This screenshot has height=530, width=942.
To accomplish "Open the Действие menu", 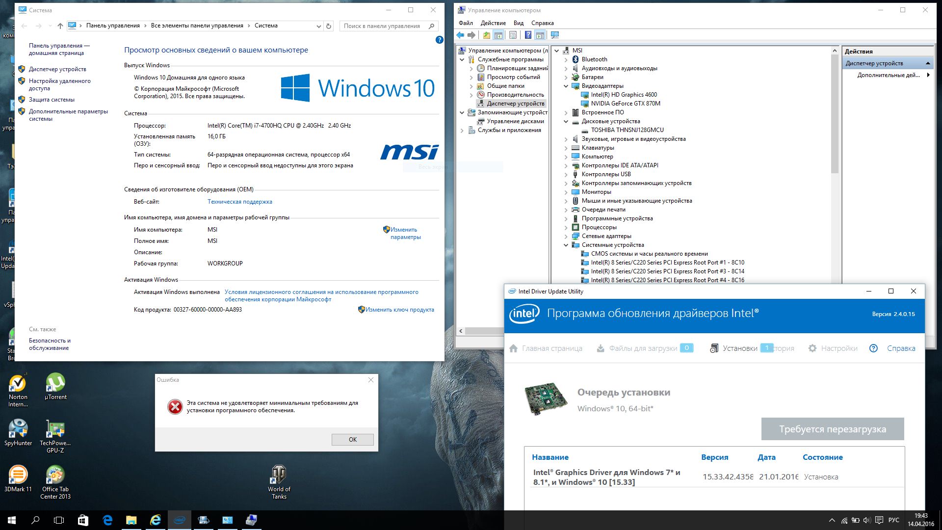I will pos(493,23).
